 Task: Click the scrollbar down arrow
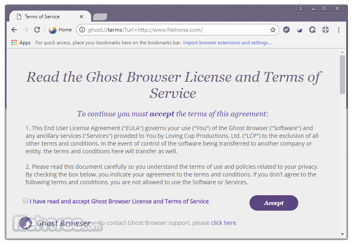click(342, 234)
